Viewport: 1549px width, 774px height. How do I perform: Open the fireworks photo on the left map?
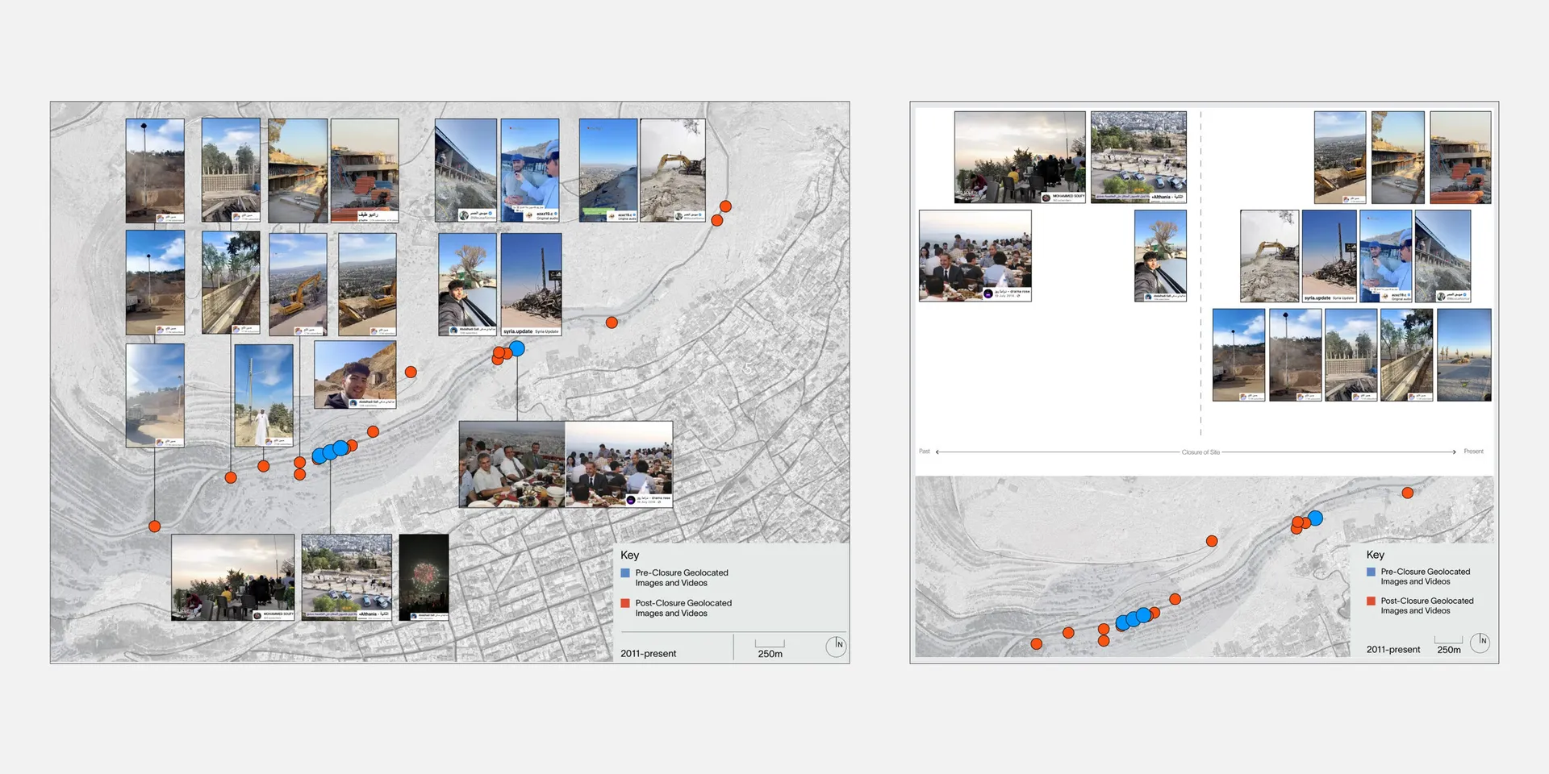tap(424, 577)
